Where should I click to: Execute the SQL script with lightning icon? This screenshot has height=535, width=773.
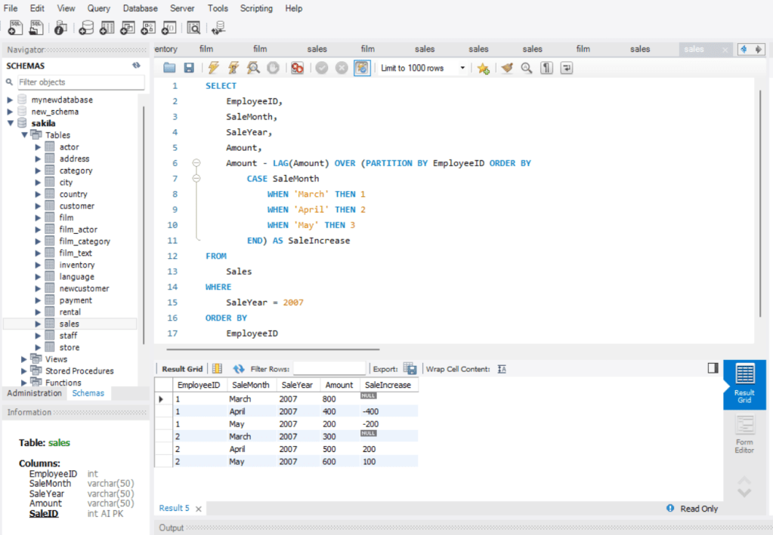(214, 68)
